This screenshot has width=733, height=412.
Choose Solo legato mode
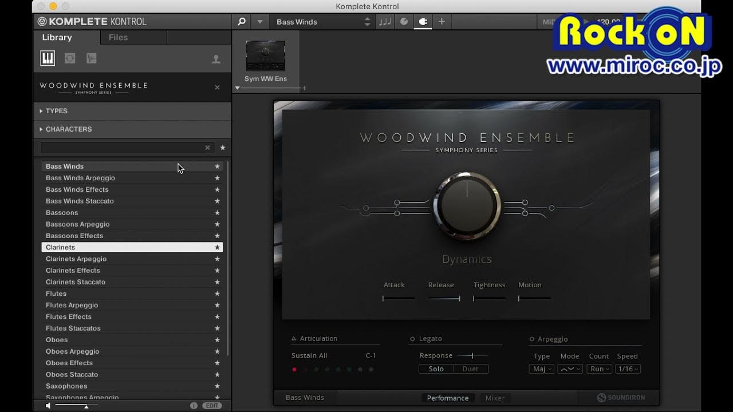pyautogui.click(x=436, y=369)
